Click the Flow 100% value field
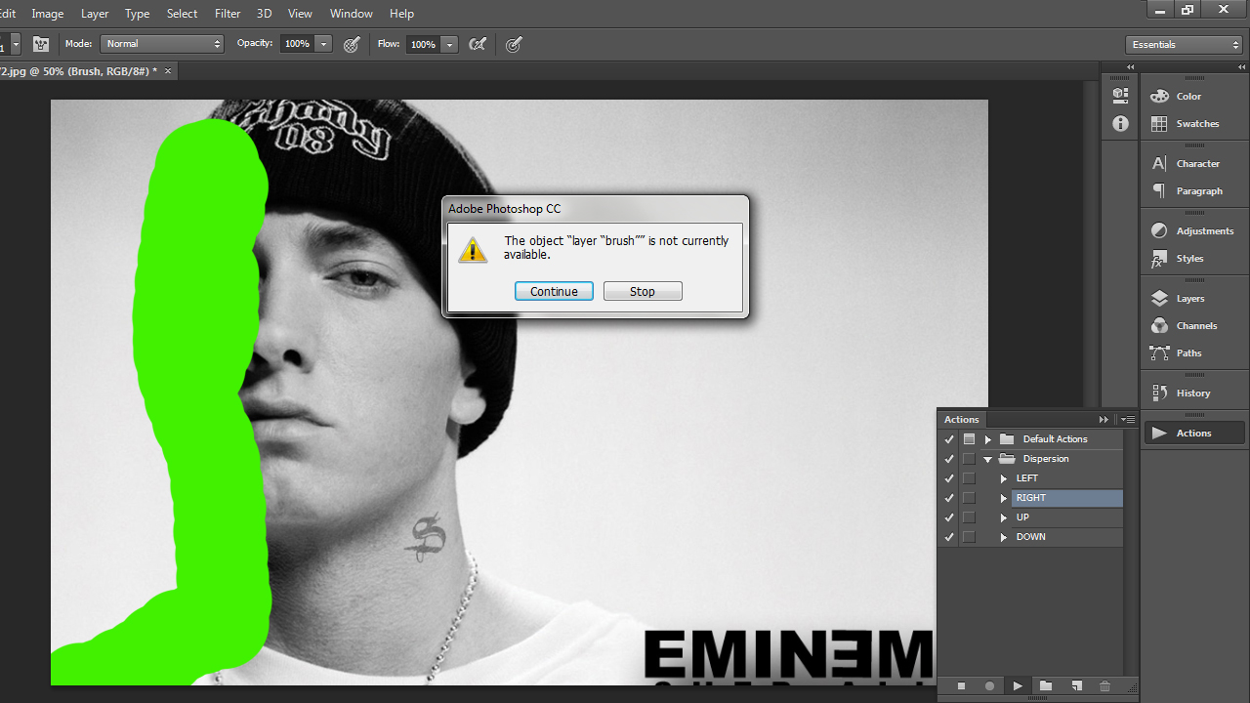 [x=423, y=44]
